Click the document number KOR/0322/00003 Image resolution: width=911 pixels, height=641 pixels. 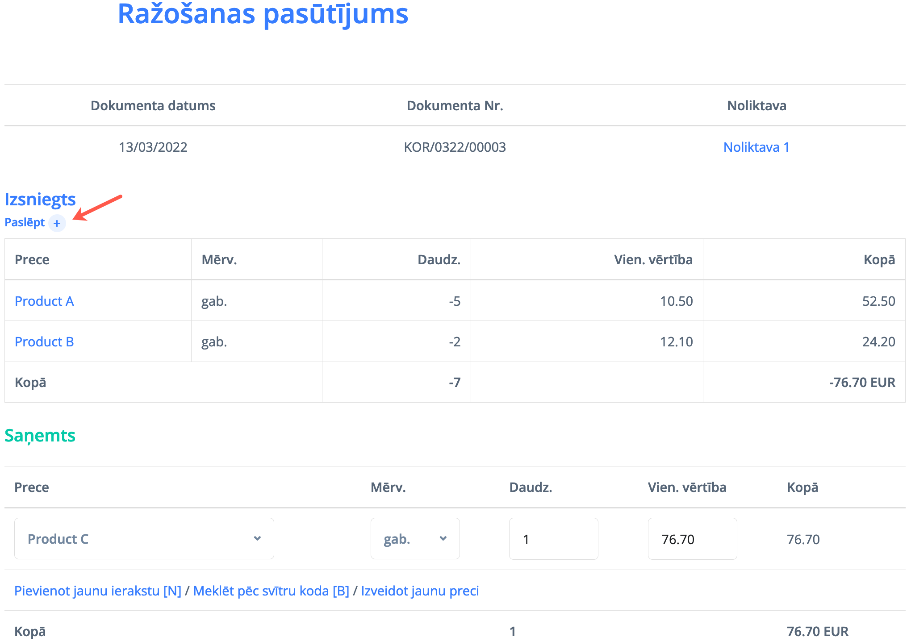[x=455, y=147]
